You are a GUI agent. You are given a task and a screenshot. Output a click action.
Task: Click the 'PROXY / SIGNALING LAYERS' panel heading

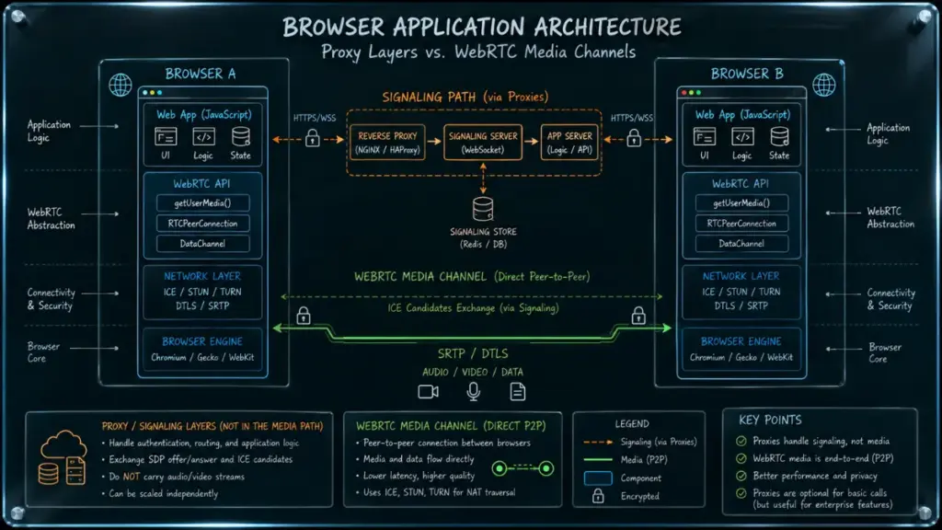[x=213, y=426]
